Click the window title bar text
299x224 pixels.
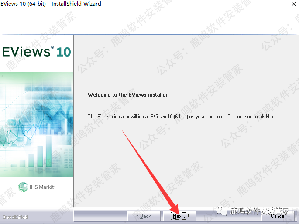tap(51, 4)
